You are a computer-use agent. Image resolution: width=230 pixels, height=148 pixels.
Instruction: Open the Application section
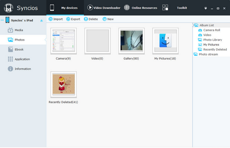[x=22, y=59]
